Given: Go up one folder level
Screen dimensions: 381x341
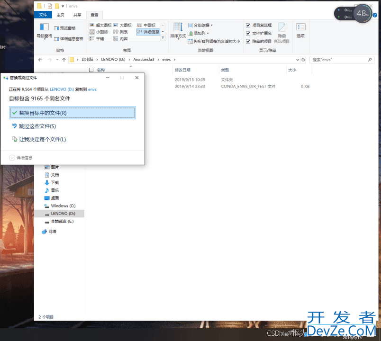Looking at the screenshot, I should pyautogui.click(x=64, y=60).
